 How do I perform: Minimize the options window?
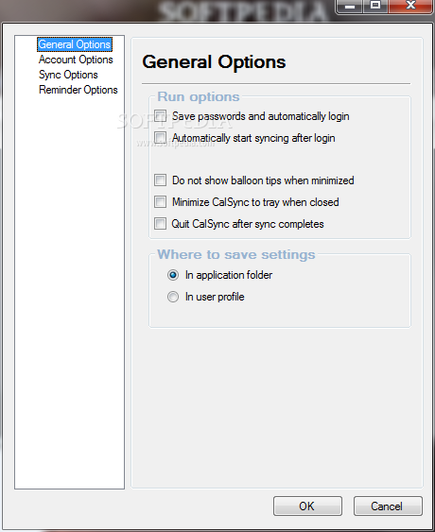click(x=350, y=6)
